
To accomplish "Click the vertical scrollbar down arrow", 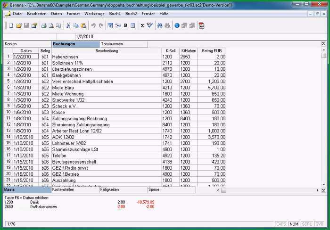I will coord(323,185).
